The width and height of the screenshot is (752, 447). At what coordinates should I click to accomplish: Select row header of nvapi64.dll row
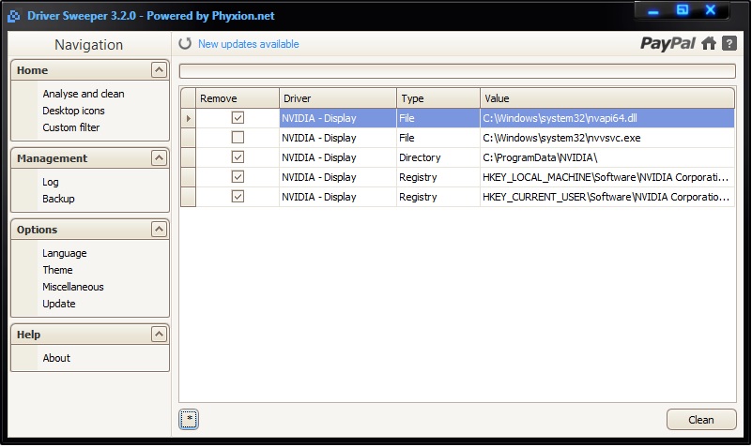pos(188,118)
